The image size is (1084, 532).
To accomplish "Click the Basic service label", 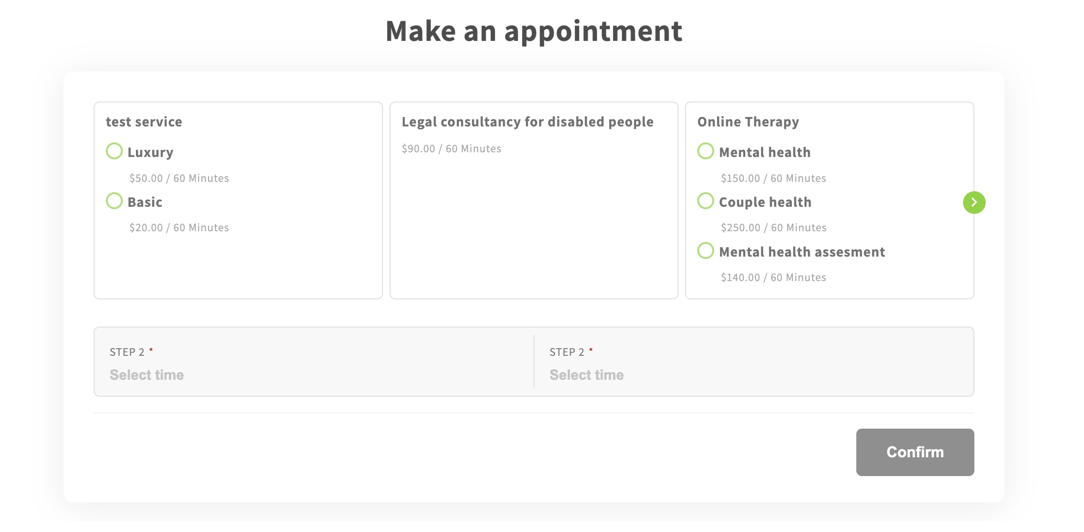I will coord(145,202).
